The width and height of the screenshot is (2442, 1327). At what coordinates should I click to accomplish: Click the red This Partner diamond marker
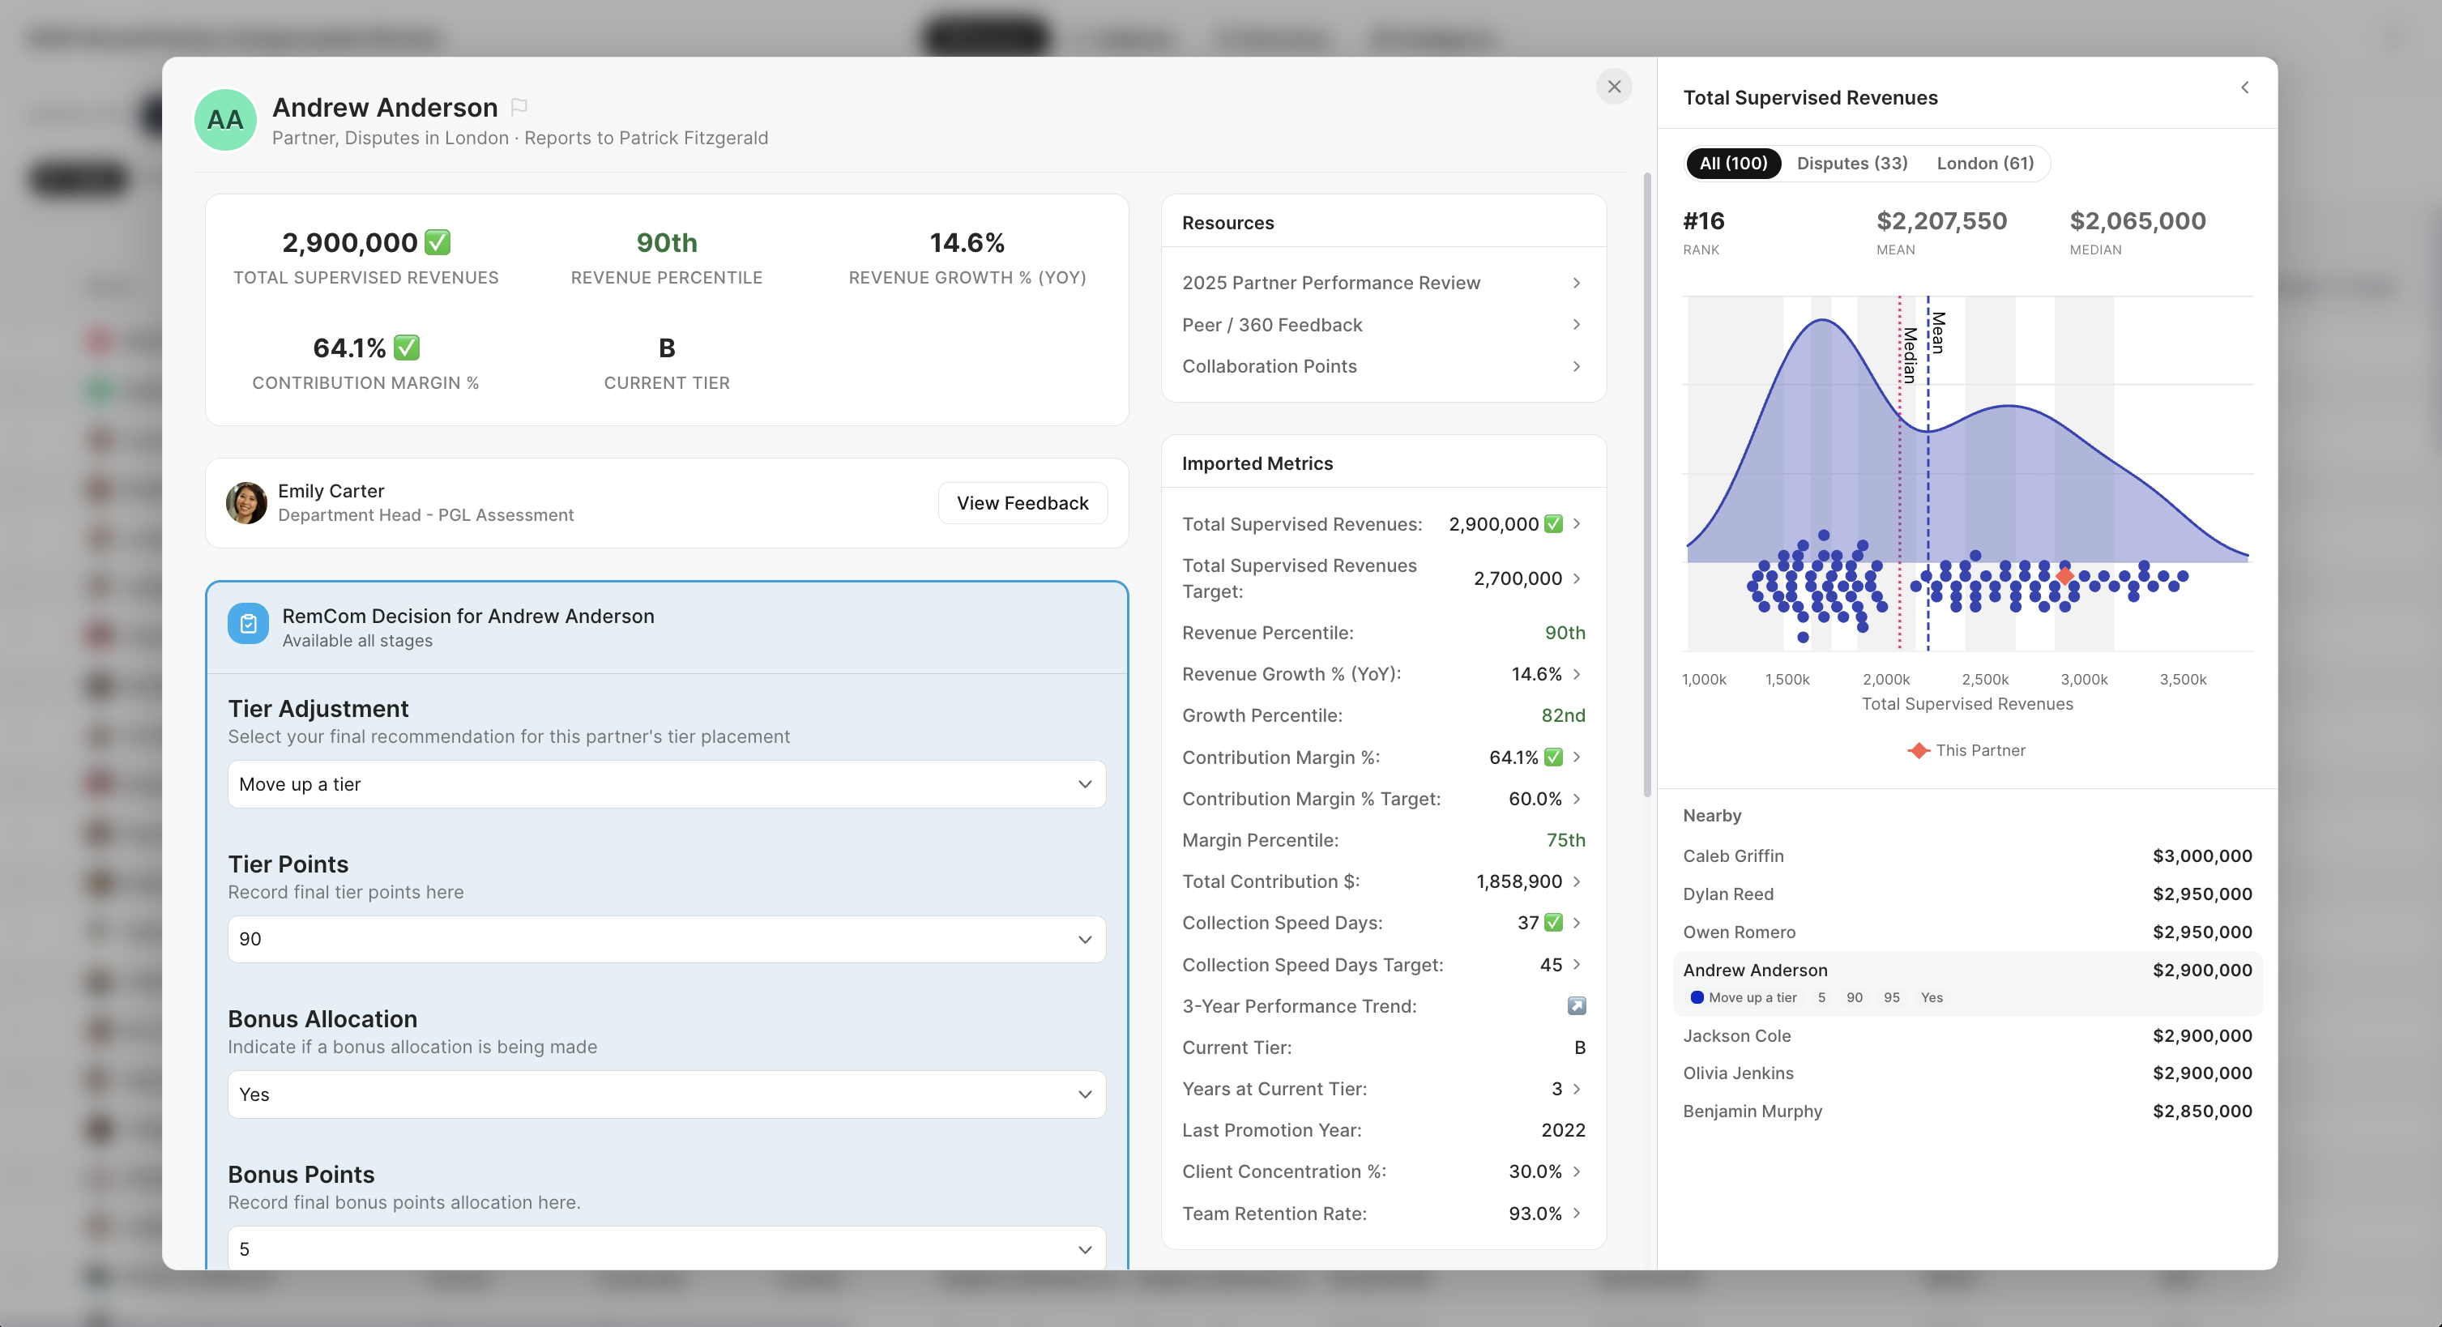pyautogui.click(x=2064, y=575)
